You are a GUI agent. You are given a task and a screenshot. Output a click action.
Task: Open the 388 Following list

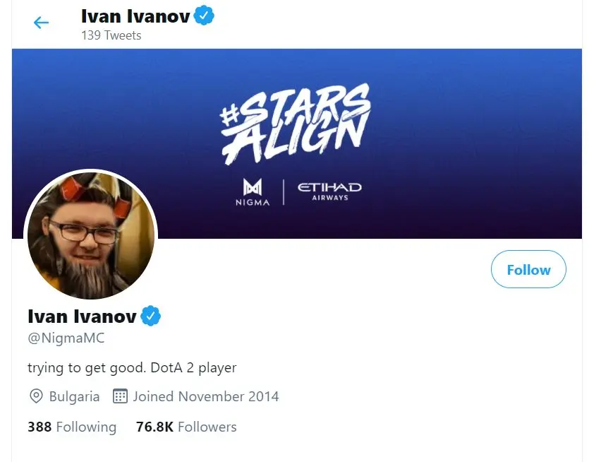point(72,427)
